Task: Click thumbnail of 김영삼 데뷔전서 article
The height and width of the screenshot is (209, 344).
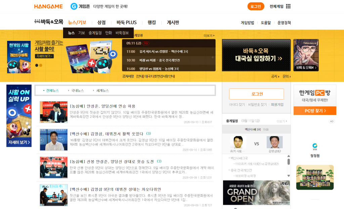Action: (53, 140)
